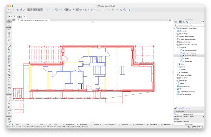Toggle Snap Points in the top toolbar
This screenshot has width=211, height=137.
click(39, 10)
